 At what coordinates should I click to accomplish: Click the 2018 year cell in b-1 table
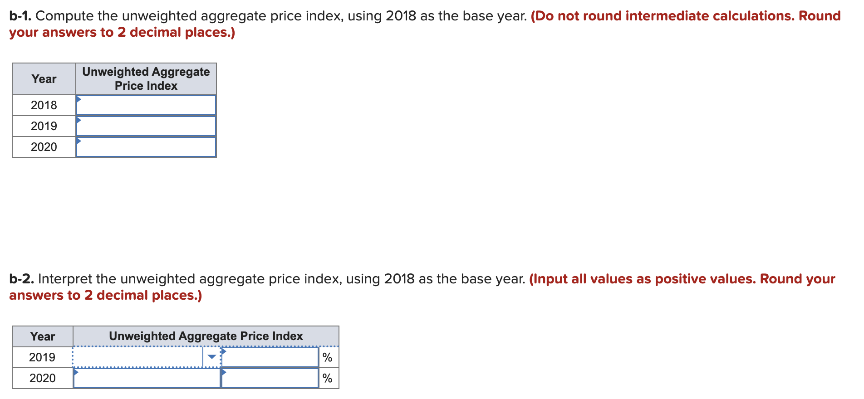point(43,105)
